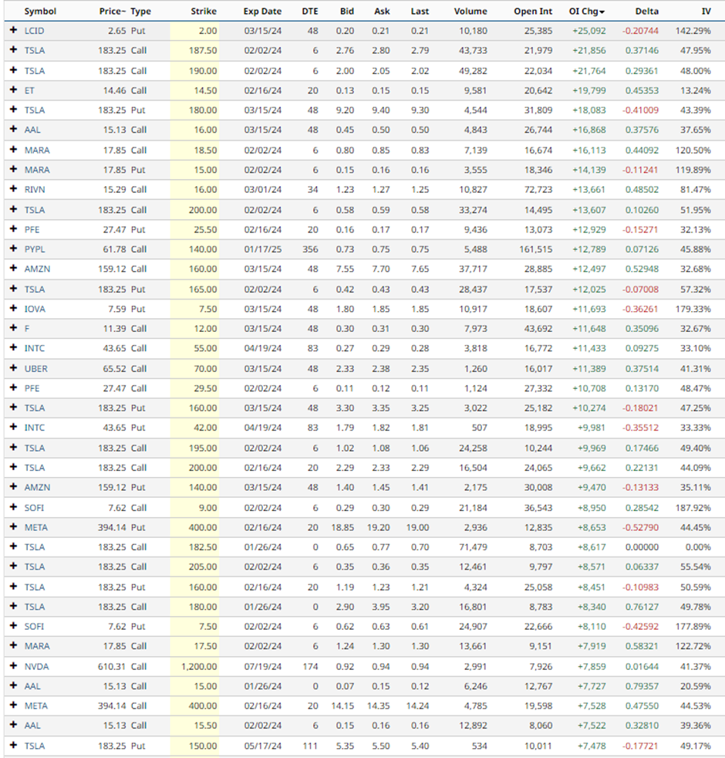The height and width of the screenshot is (758, 725).
Task: Click the expiration date 07/19/24
Action: pos(263,667)
